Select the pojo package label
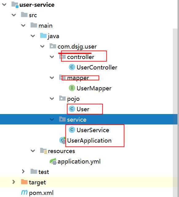Screen dimensions: 179x197 pos(74,99)
